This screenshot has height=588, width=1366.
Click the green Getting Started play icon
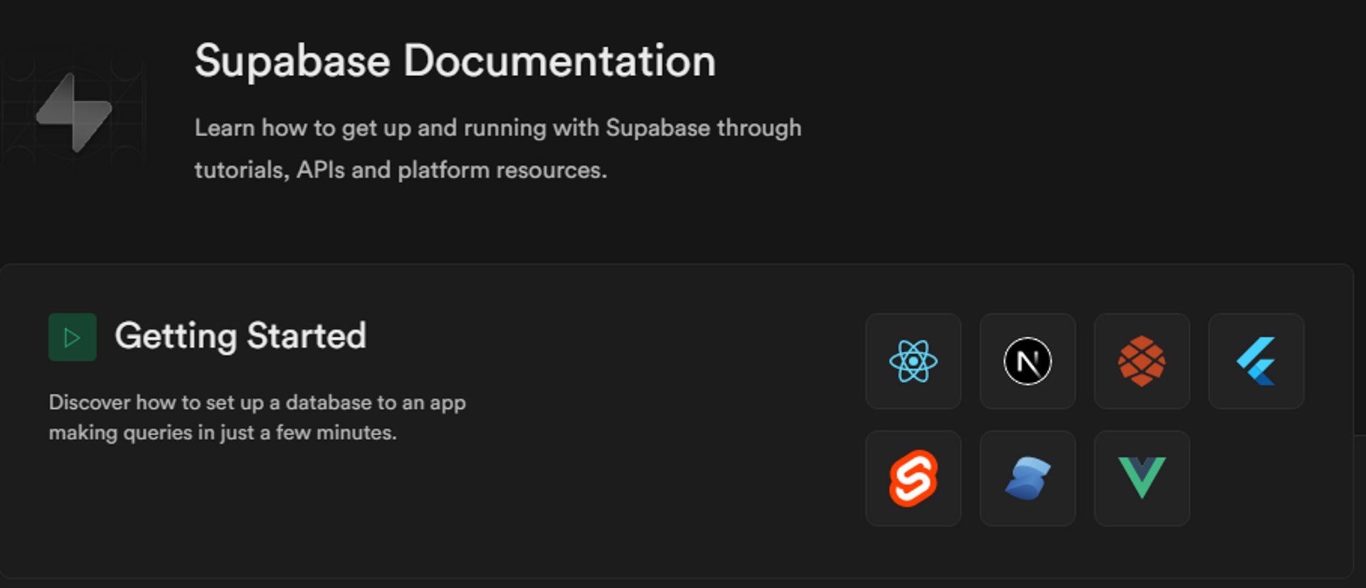(73, 337)
